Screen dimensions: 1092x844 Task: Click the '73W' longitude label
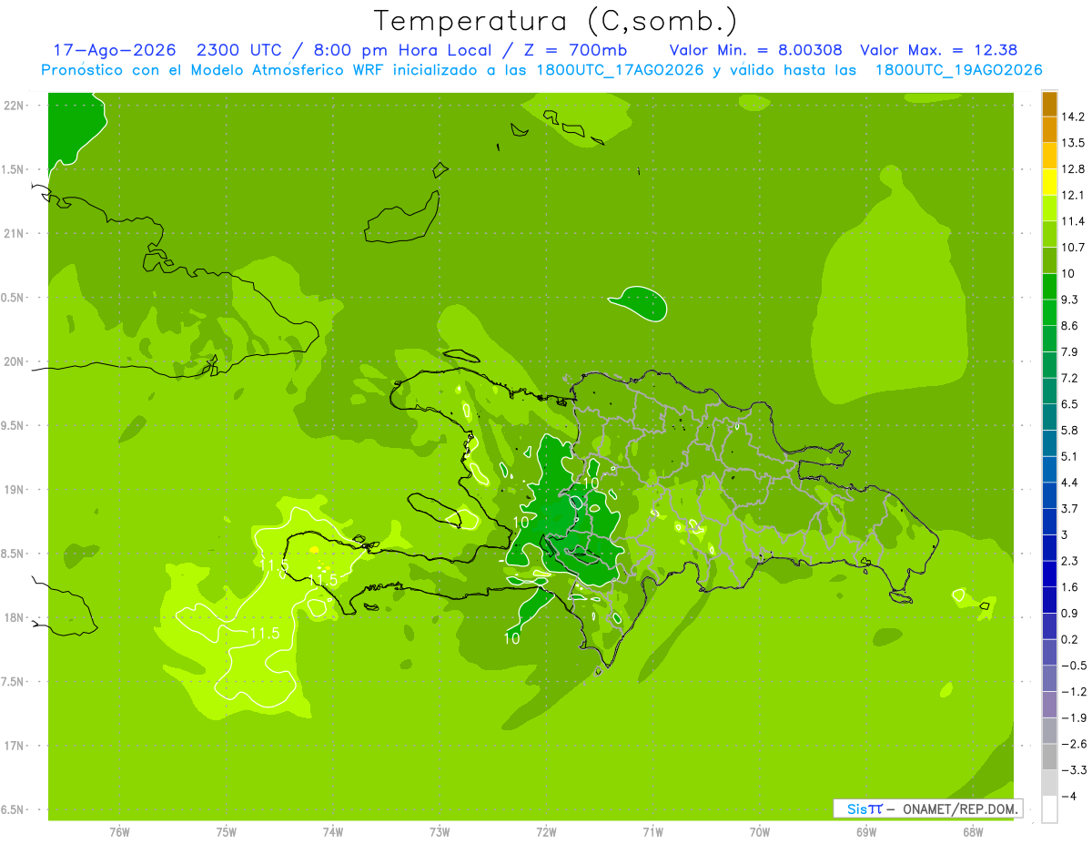point(440,832)
